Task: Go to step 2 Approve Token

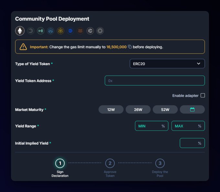Action: click(x=110, y=164)
